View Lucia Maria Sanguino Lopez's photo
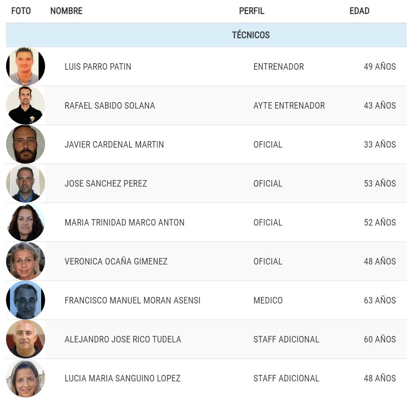 tap(26, 378)
